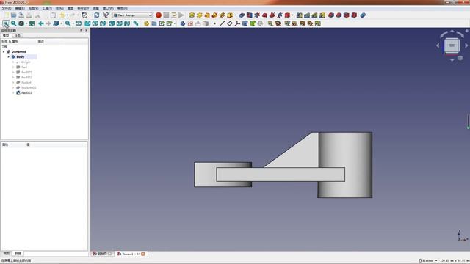470x264 pixels.
Task: Create a datum line with slash icon
Action: pos(222,23)
